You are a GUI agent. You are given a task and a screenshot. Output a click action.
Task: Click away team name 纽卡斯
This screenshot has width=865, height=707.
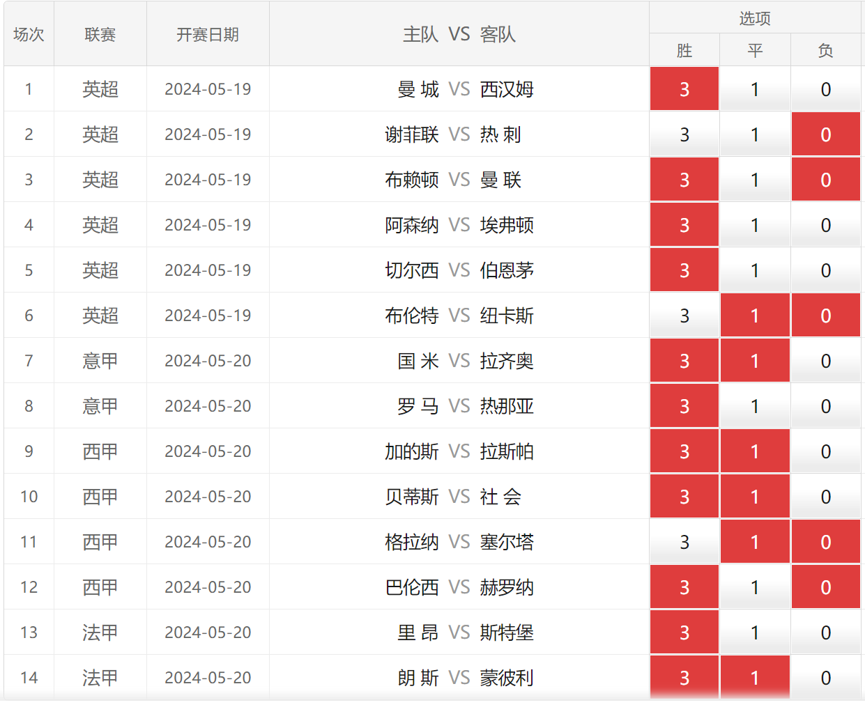[507, 316]
